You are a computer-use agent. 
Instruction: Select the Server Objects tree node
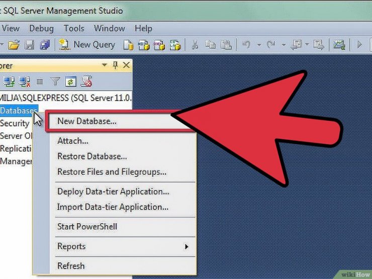pos(16,136)
